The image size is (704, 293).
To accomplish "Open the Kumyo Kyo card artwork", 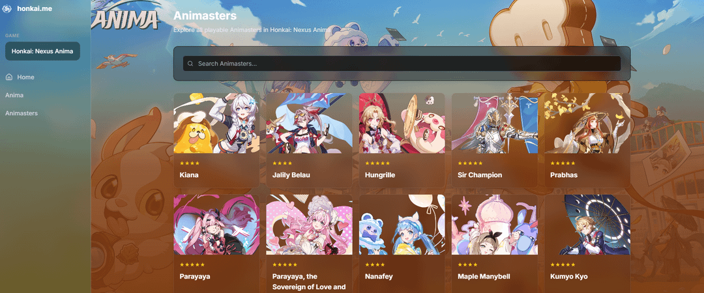I will (587, 225).
